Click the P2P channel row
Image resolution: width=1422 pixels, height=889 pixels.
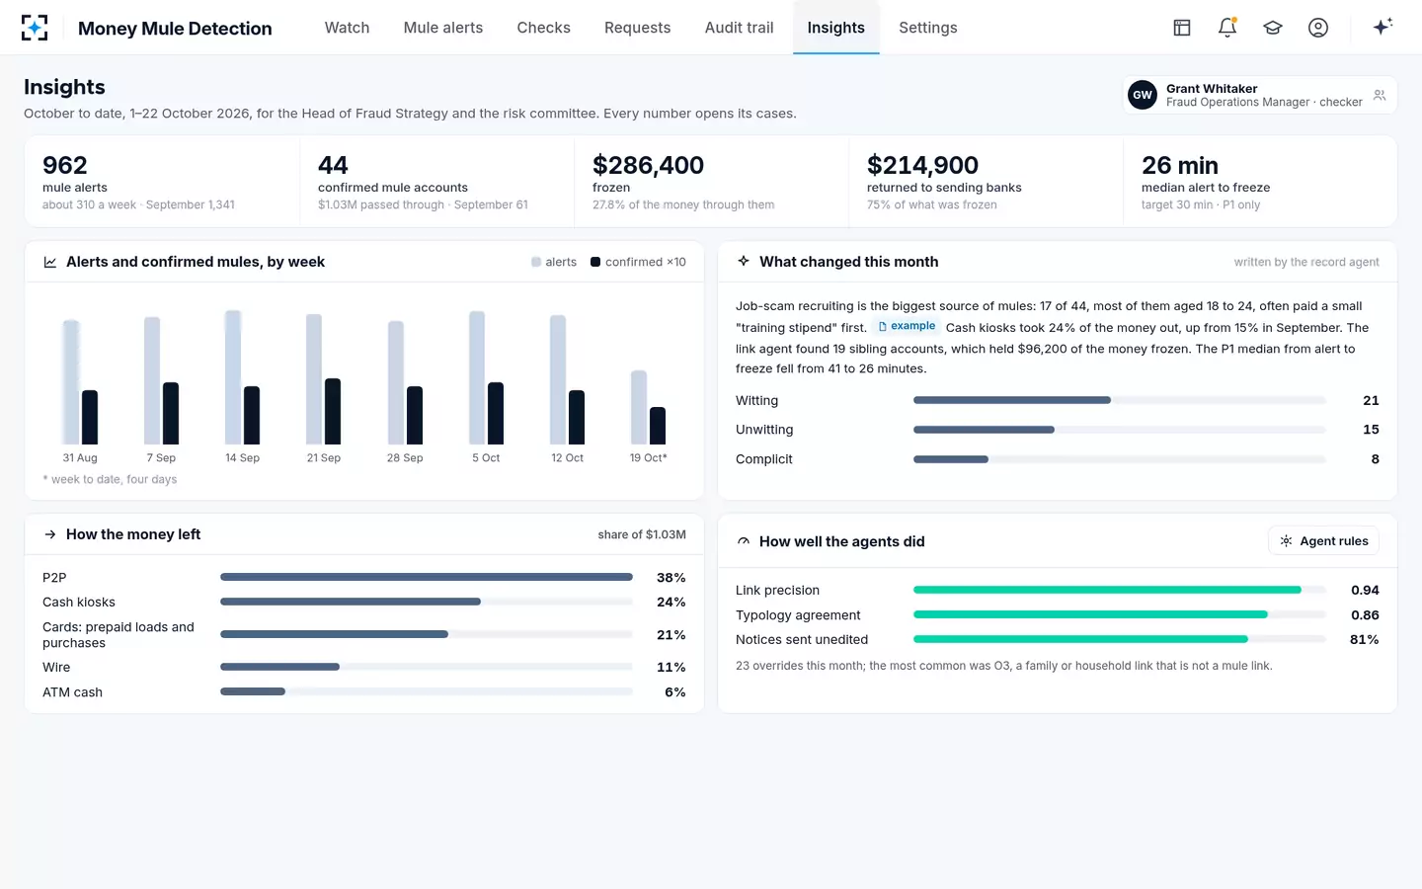coord(364,578)
